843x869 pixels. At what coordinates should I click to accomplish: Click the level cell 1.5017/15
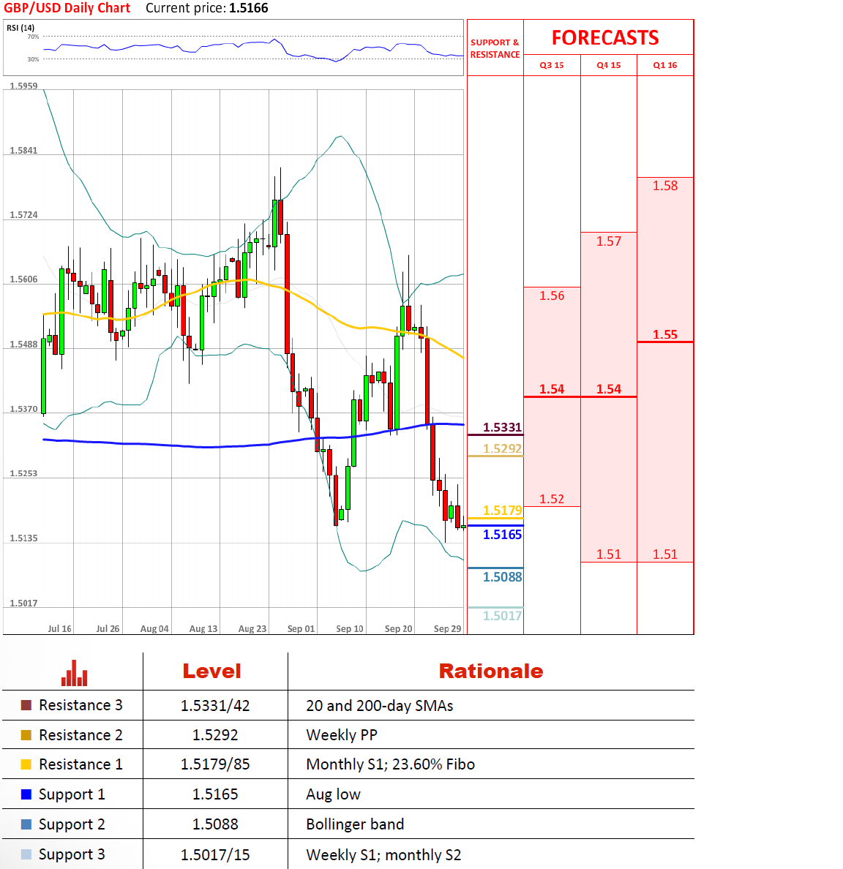215,854
